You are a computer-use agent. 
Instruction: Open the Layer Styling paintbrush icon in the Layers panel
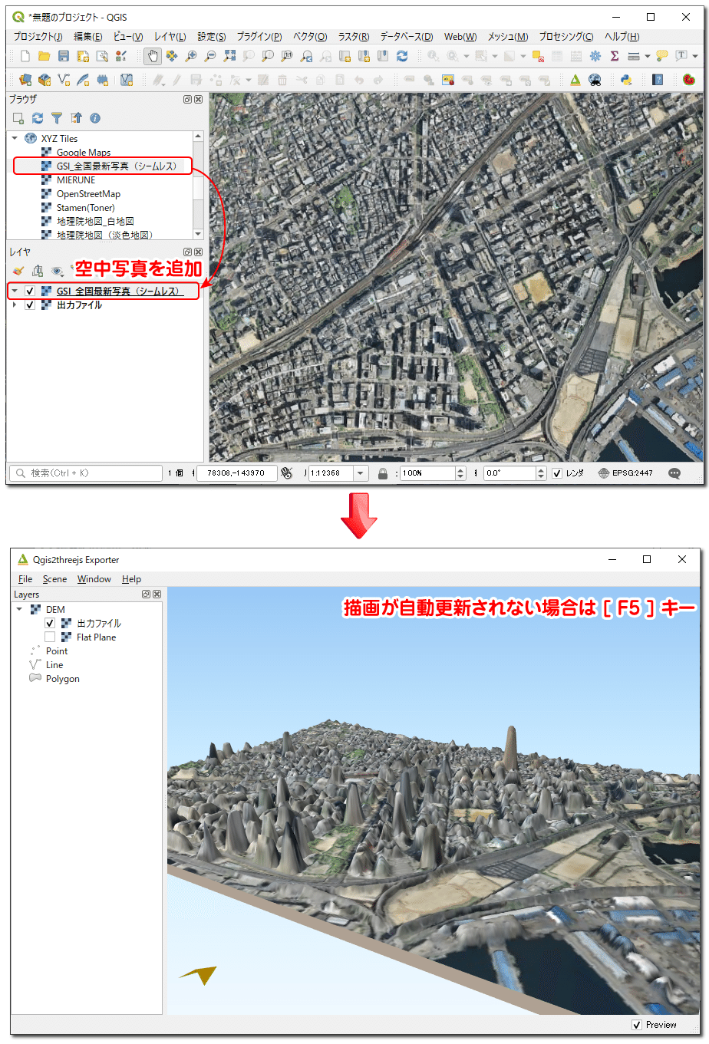click(x=18, y=271)
